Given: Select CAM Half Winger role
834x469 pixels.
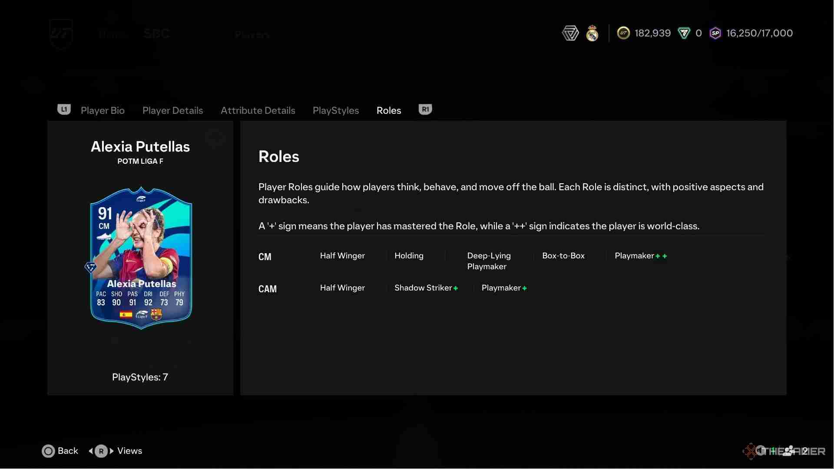Looking at the screenshot, I should [342, 288].
